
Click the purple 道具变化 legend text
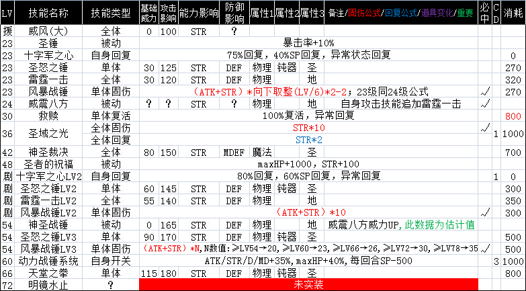click(437, 13)
